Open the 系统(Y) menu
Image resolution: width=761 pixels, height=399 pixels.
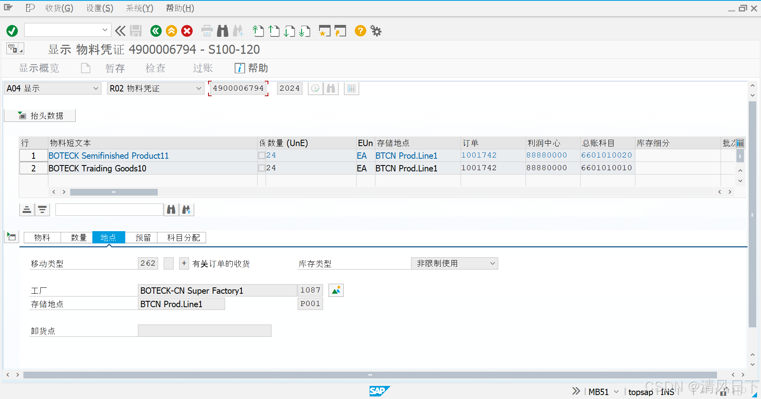(x=140, y=8)
